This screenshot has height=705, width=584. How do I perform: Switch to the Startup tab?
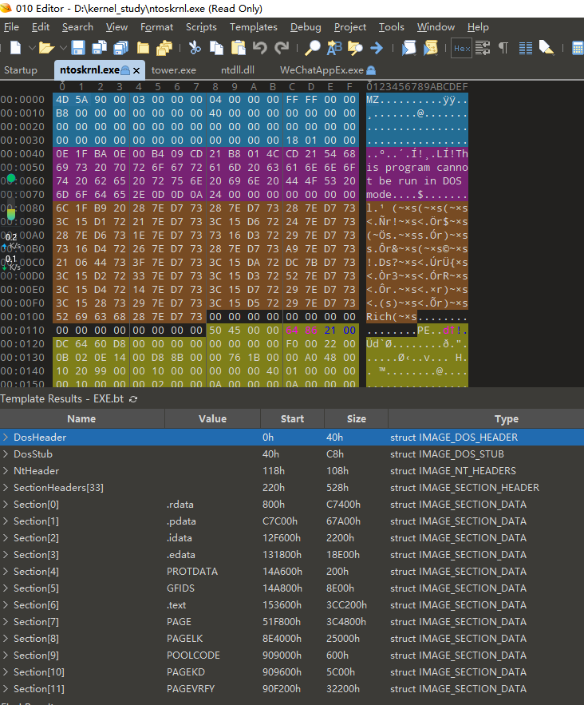click(21, 70)
